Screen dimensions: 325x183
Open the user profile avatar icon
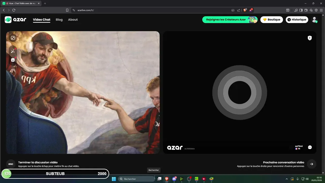click(314, 20)
